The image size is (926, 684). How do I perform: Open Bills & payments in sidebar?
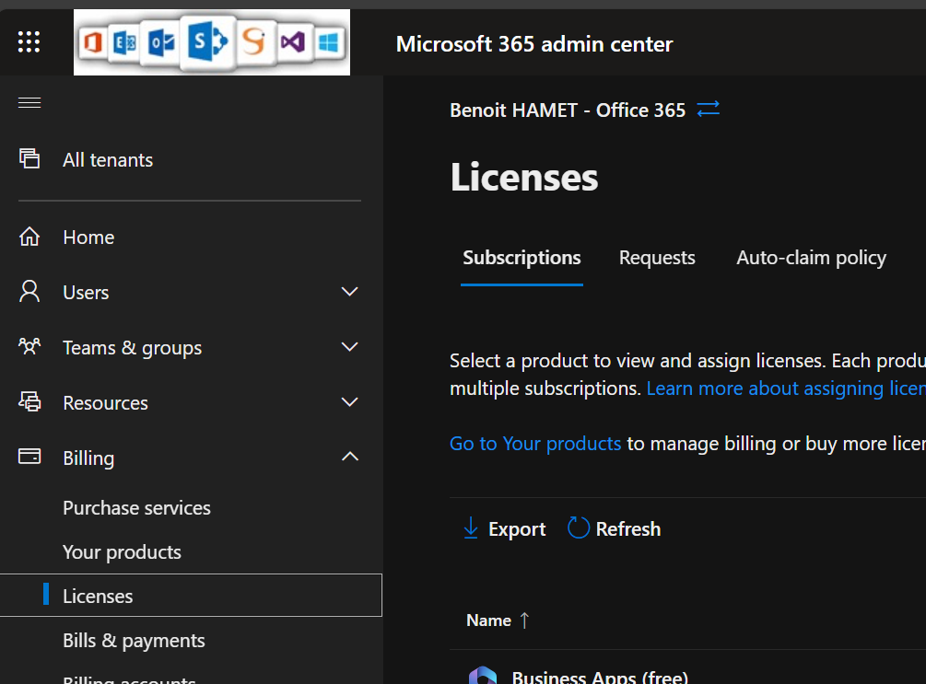click(134, 641)
